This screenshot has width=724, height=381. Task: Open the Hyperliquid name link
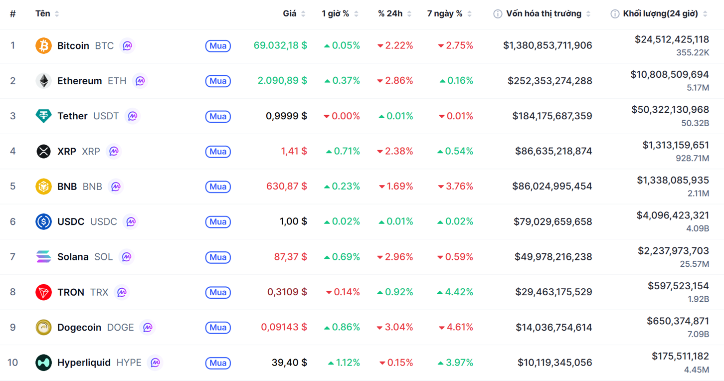pyautogui.click(x=84, y=363)
